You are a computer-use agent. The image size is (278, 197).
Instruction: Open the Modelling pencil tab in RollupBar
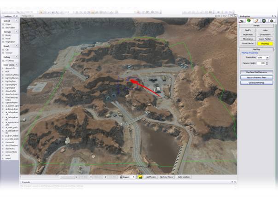pos(256,21)
